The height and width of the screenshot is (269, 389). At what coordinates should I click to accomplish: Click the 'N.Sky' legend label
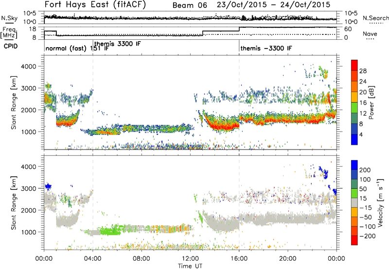pos(9,18)
